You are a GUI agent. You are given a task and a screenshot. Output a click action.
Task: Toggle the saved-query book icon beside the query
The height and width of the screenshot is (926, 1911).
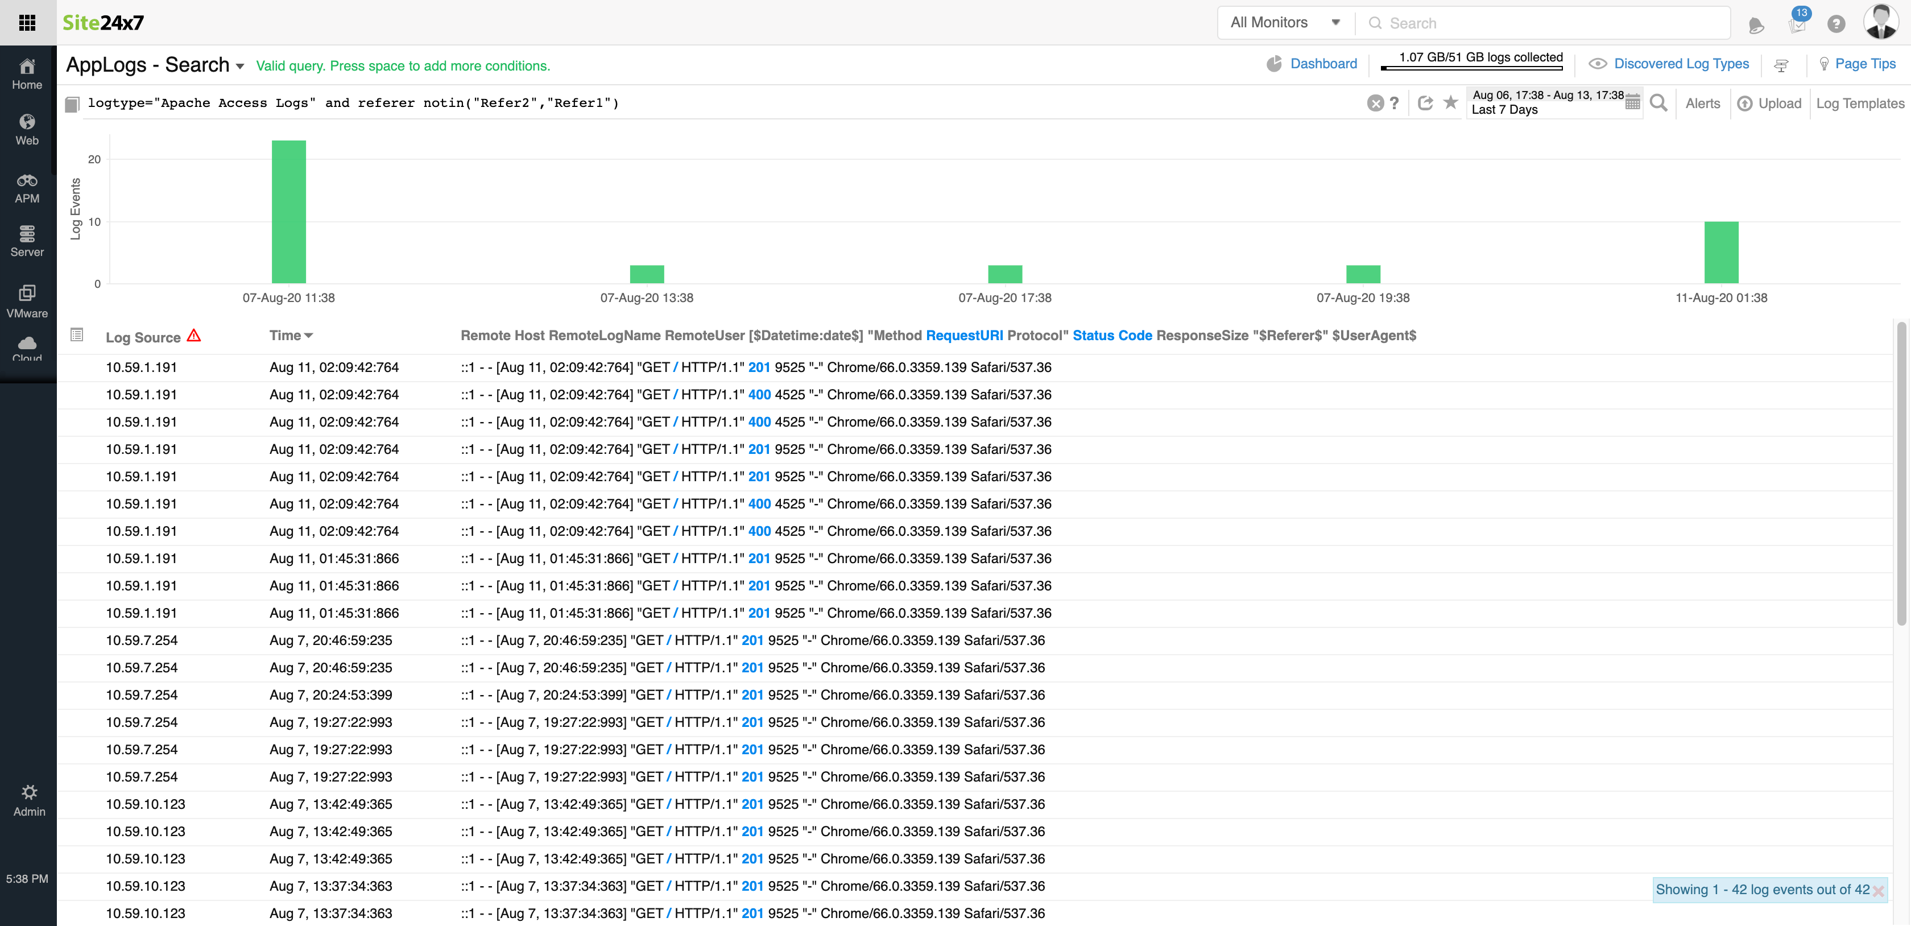pyautogui.click(x=72, y=104)
